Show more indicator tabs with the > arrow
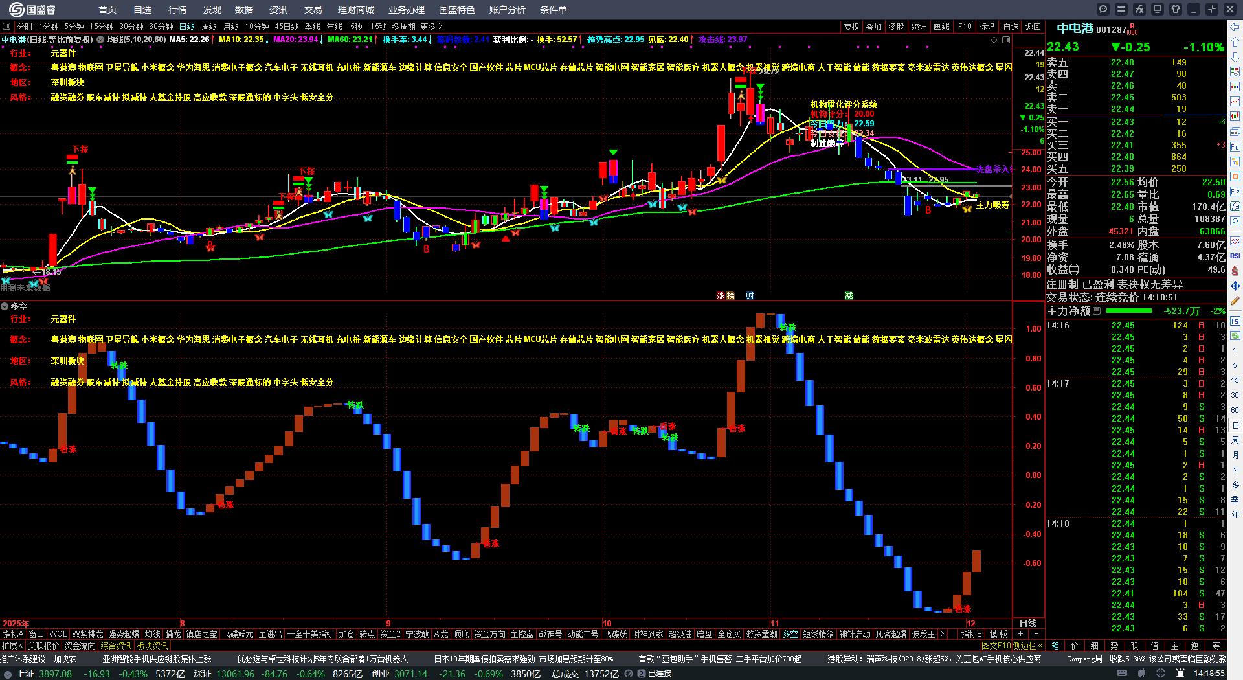 (942, 634)
